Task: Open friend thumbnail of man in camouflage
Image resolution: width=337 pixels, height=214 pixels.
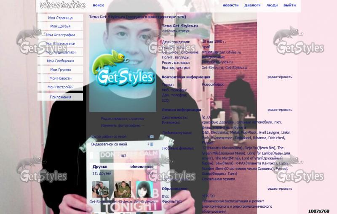Action: click(x=123, y=189)
